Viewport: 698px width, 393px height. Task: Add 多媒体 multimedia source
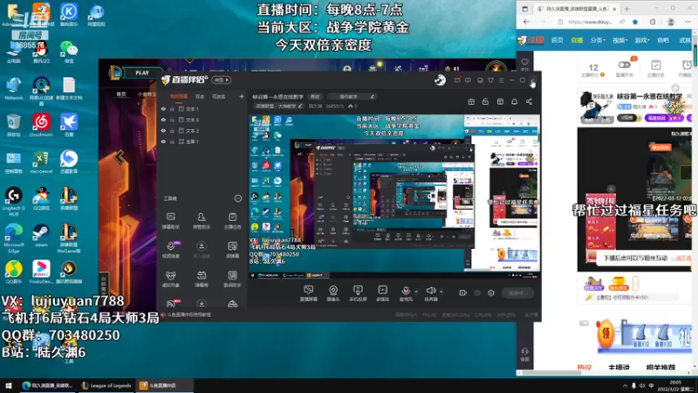coord(382,293)
